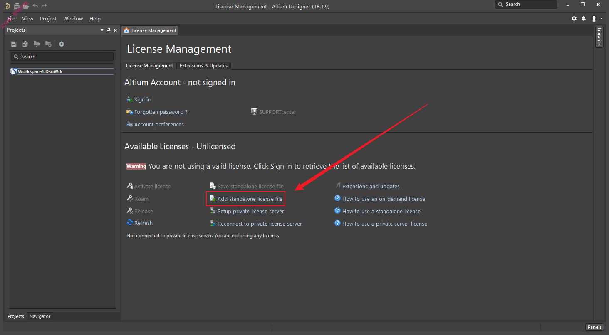Open How to use an on-demand license
609x335 pixels.
[x=384, y=199]
